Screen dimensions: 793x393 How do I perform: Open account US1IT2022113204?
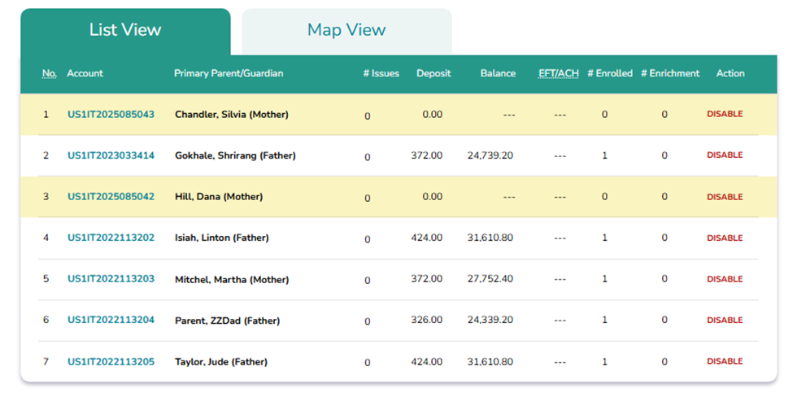[x=111, y=321]
